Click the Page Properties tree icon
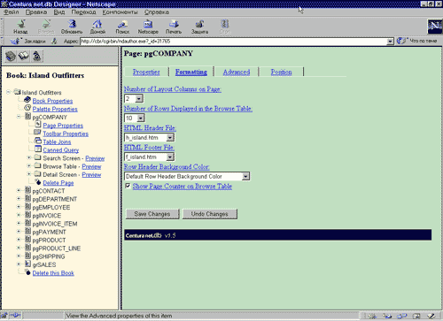Image resolution: width=443 pixels, height=321 pixels. (38, 124)
